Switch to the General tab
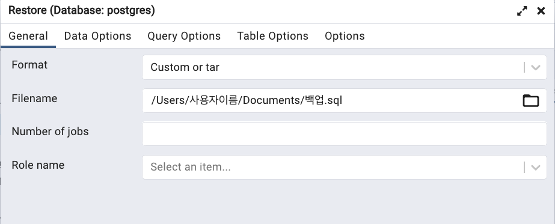 [28, 36]
